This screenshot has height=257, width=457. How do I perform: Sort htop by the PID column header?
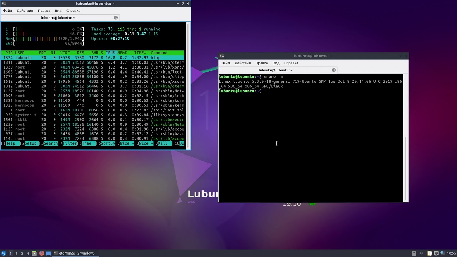point(9,53)
